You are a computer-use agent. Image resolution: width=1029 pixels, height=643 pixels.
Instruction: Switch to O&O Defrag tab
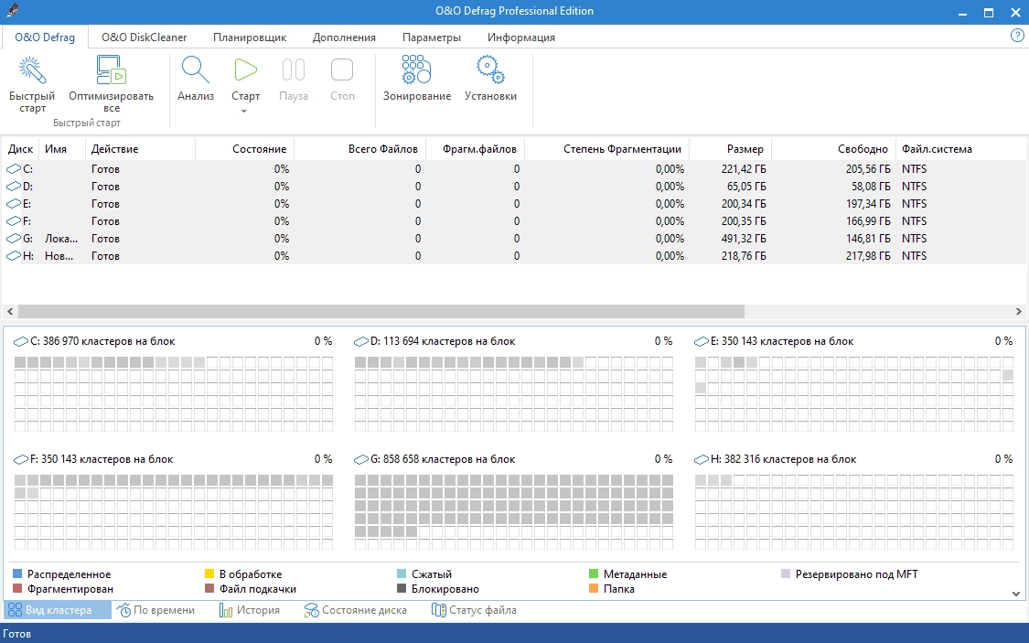tap(45, 38)
